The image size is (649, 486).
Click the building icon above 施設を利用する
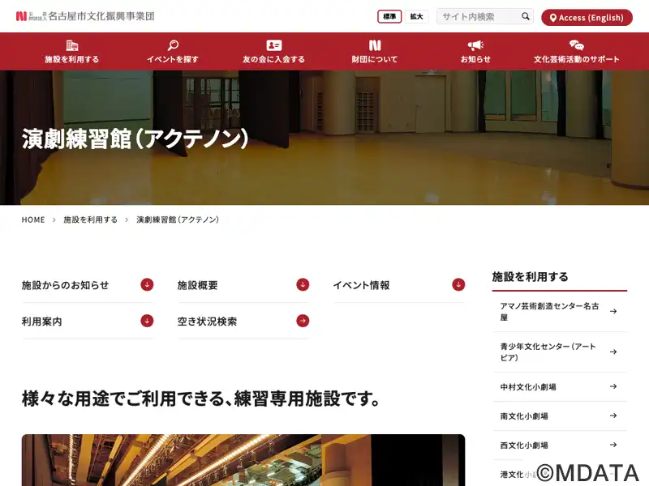coord(72,45)
